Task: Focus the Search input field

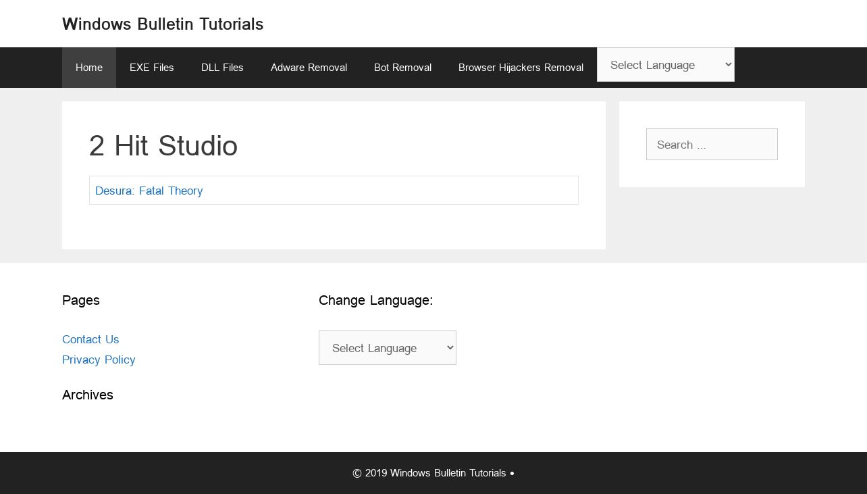Action: coord(712,145)
